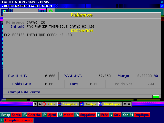Viewport: 164px width, 123px height.
Task: Click the down arrow navigation icon beside Filtre
Action: (40, 104)
